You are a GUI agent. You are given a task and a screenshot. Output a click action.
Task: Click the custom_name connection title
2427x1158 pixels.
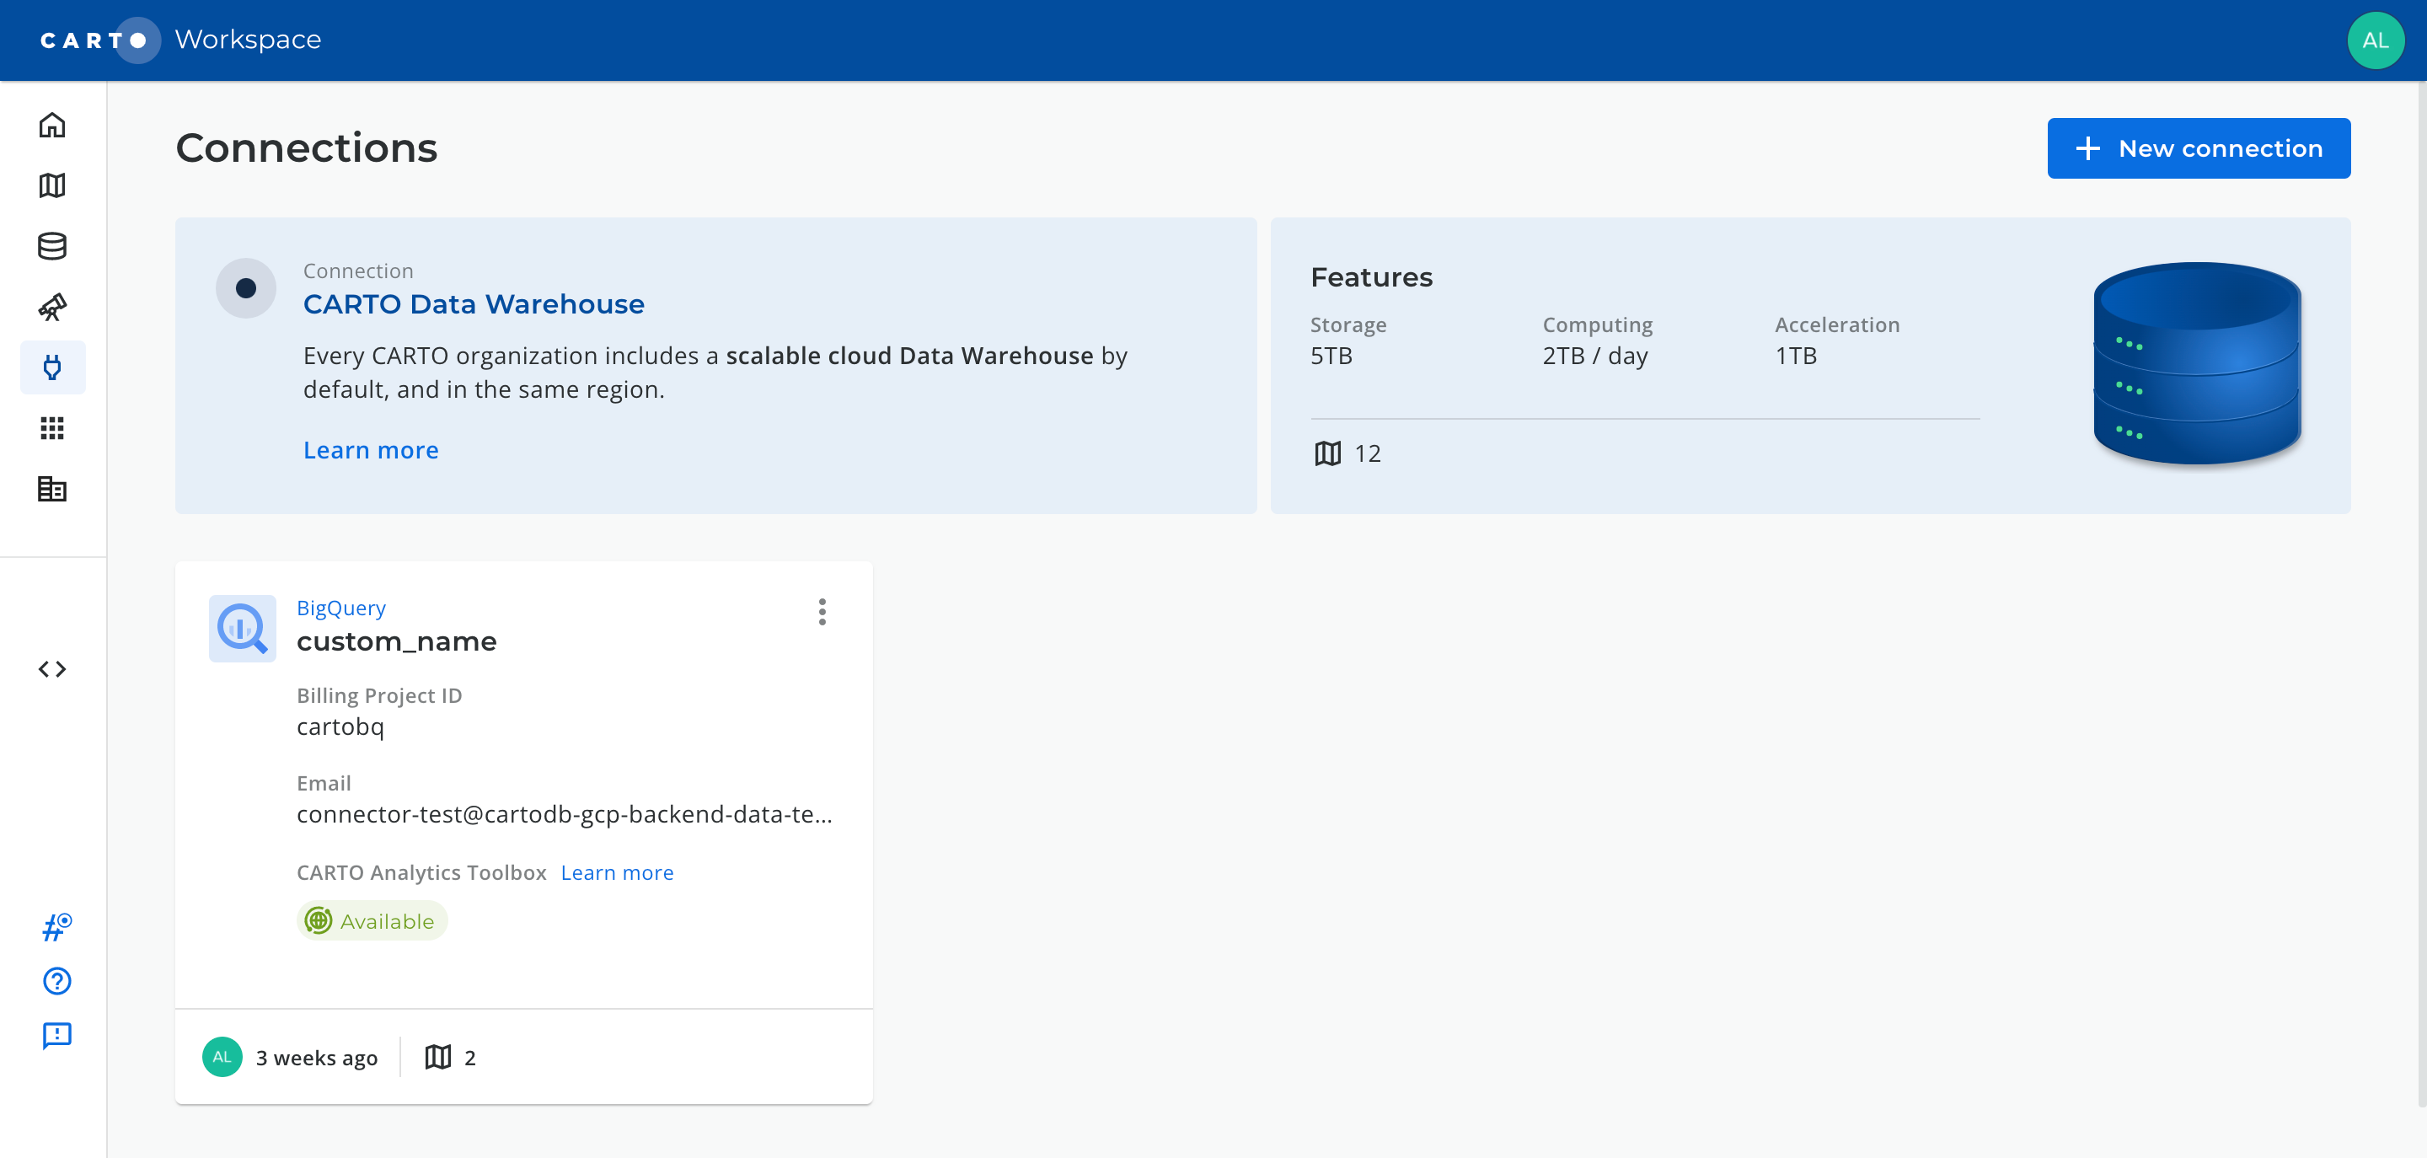point(397,641)
